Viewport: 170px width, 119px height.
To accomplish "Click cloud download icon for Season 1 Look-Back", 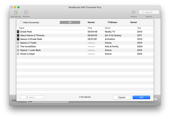I will 18,50.
